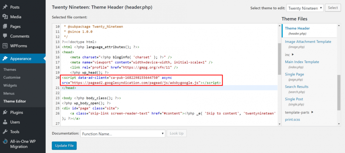Viewport: 345px width, 153px height.
Task: Click the Pages icon in sidebar
Action: 5,26
